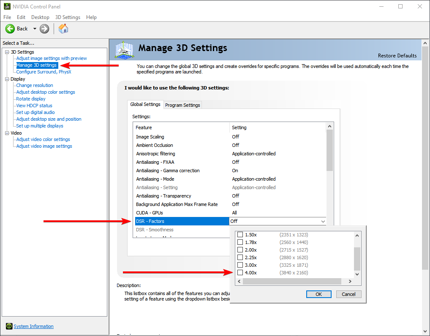Open Set up multiple displays
The height and width of the screenshot is (336, 430).
pos(39,126)
